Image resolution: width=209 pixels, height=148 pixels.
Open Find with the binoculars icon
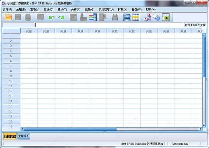click(x=115, y=17)
